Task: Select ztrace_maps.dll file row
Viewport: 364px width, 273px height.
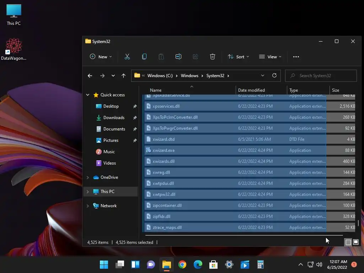Action: (x=250, y=227)
